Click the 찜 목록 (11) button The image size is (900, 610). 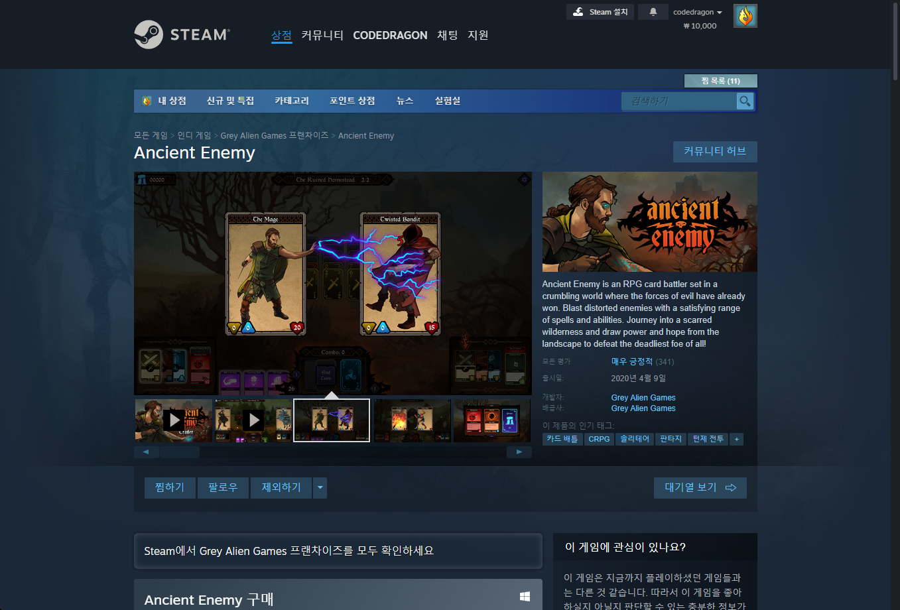[x=720, y=81]
